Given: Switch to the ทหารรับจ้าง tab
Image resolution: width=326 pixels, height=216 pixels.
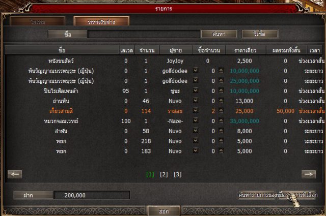Looking at the screenshot, I should 101,21.
